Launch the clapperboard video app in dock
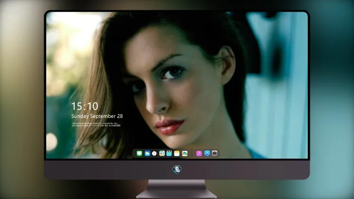 click(x=169, y=153)
